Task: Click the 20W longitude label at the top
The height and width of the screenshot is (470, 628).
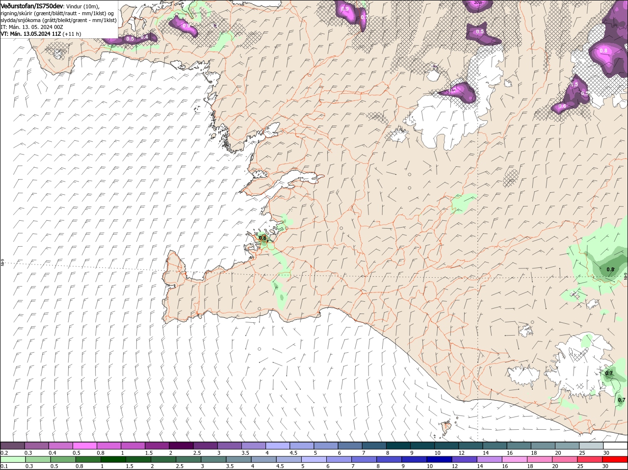Action: click(478, 3)
